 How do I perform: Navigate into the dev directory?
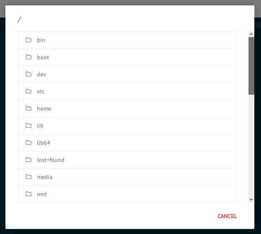coord(42,74)
